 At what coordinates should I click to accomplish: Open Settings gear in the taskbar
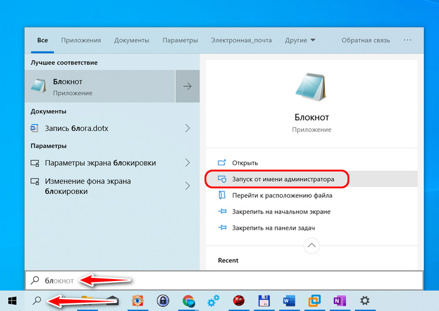pyautogui.click(x=364, y=300)
